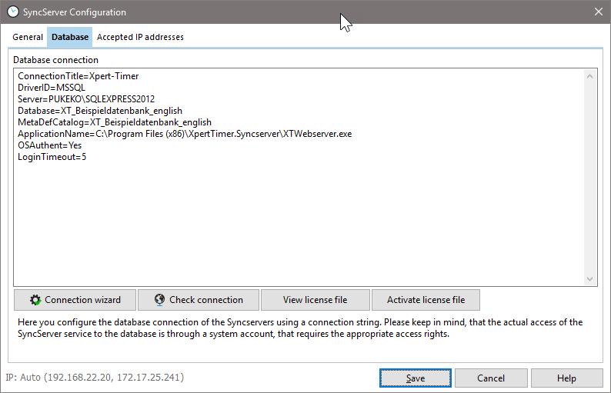The image size is (611, 393).
Task: Click the View license file button
Action: pyautogui.click(x=315, y=300)
